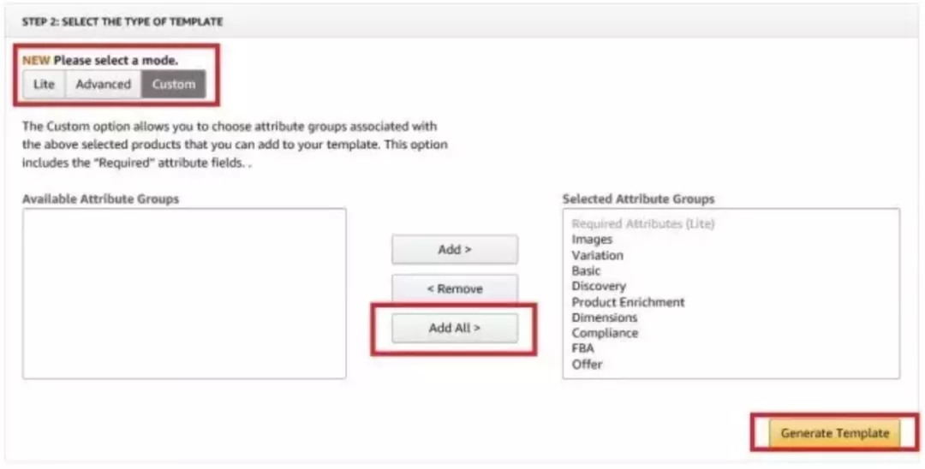Screen dimensions: 925x469
Task: Select Product Enrichment in the list
Action: (x=628, y=302)
